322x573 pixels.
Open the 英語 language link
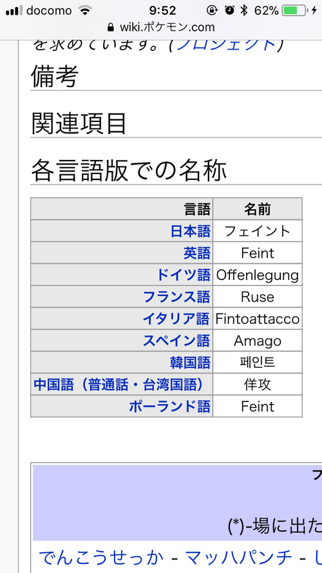(197, 253)
